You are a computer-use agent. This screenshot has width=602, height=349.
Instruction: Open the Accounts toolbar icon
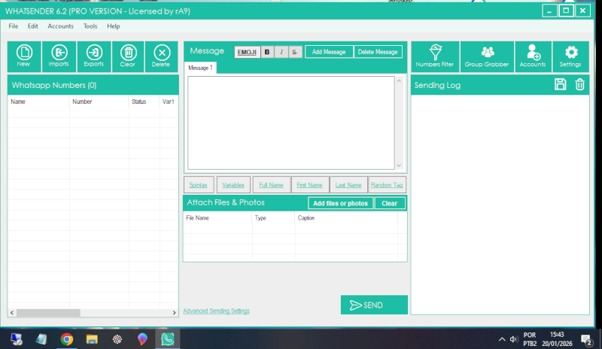[x=533, y=57]
